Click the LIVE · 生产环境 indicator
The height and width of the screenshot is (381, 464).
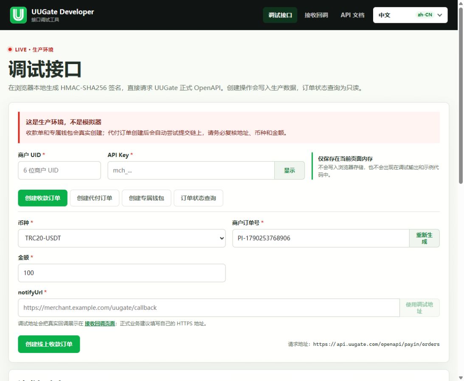click(x=31, y=49)
